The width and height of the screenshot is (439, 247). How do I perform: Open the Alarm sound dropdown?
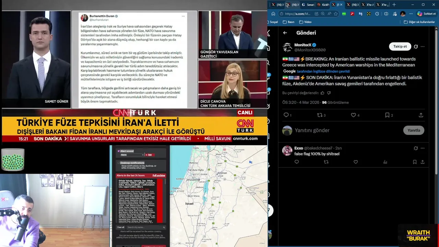(x=132, y=155)
